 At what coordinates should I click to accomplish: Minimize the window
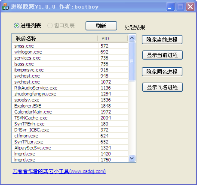[x=170, y=6]
